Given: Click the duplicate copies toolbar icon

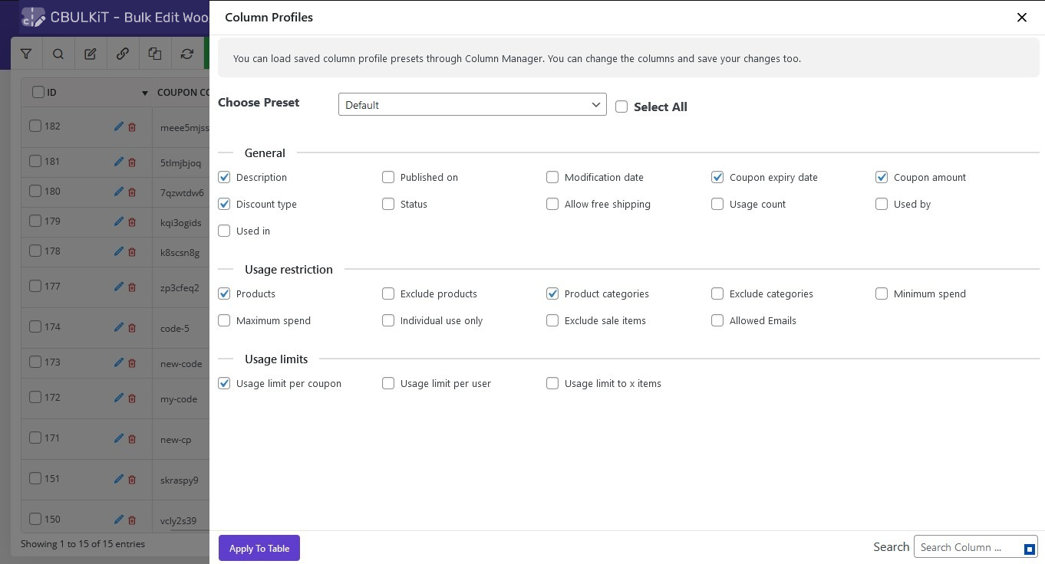Looking at the screenshot, I should pos(155,54).
